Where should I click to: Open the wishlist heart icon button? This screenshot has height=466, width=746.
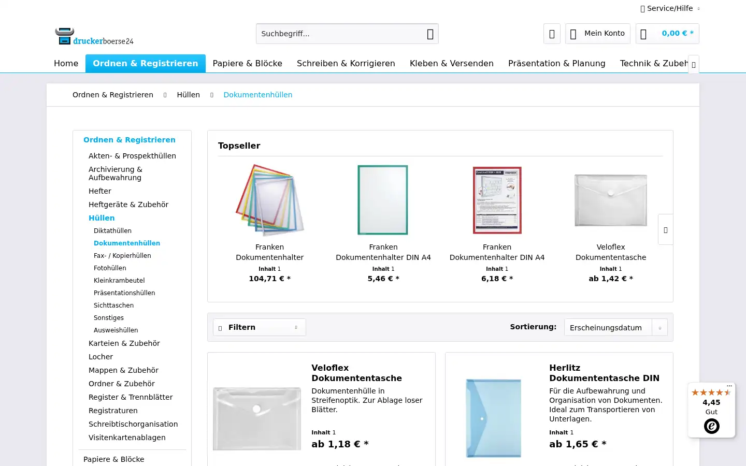[x=552, y=34]
